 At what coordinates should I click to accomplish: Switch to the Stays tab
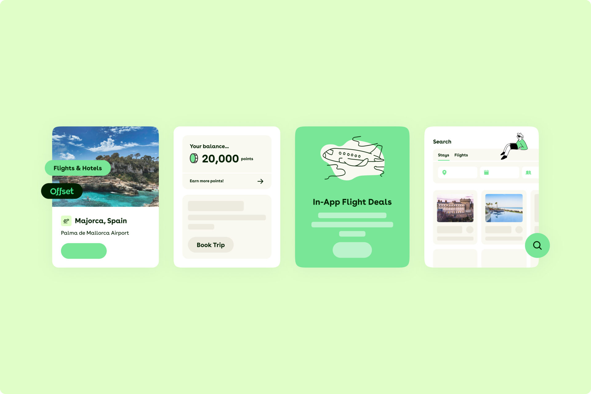click(x=443, y=155)
